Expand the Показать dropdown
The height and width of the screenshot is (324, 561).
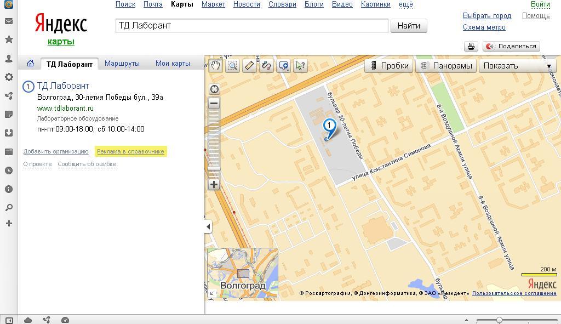pyautogui.click(x=517, y=66)
